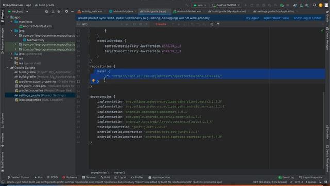330x186 pixels.
Task: Open the Device Manager toolbar icon
Action: [x=301, y=5]
